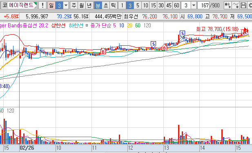Screen dimensions: 252x153
Task: Select the 월 monthly period button
Action: [x=82, y=5]
